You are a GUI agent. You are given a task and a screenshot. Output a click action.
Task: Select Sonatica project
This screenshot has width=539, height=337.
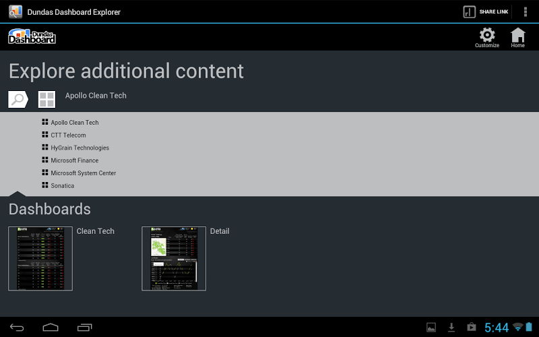tap(62, 186)
